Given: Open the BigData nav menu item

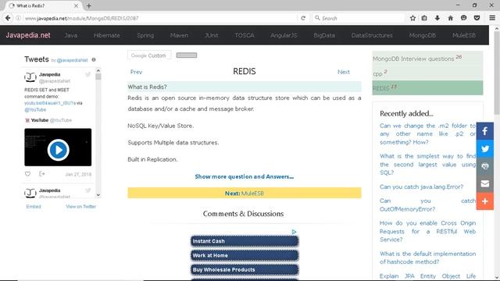Looking at the screenshot, I should click(324, 35).
